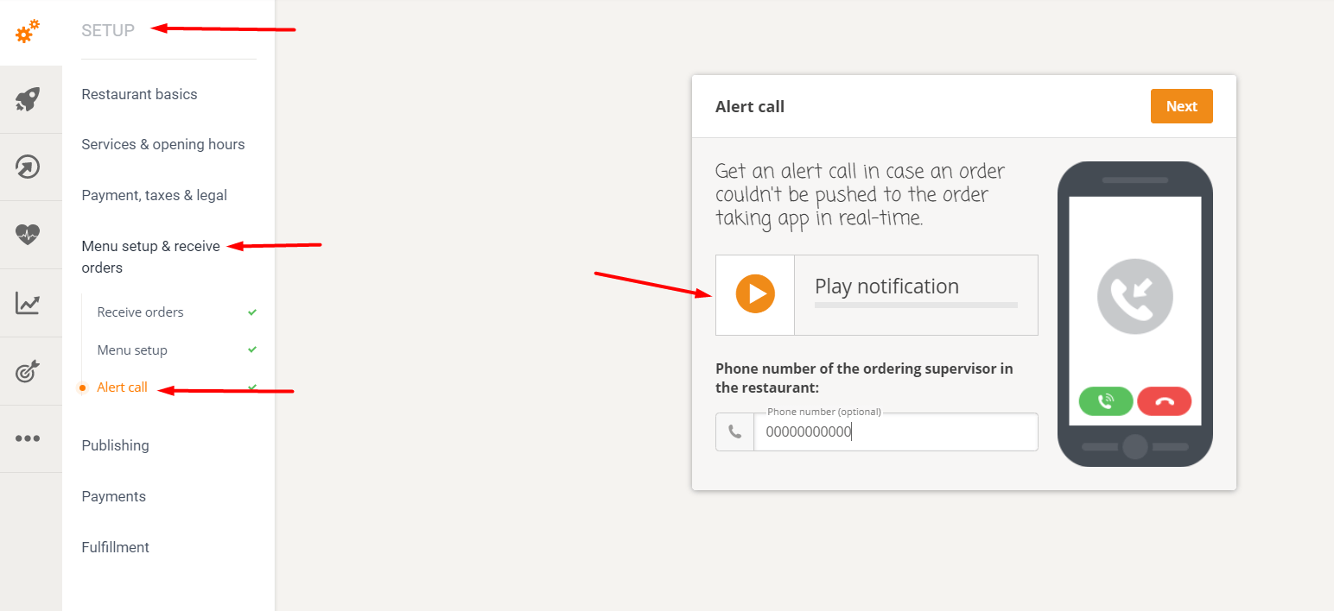This screenshot has height=611, width=1334.
Task: Open the three-dots more icon
Action: click(28, 438)
